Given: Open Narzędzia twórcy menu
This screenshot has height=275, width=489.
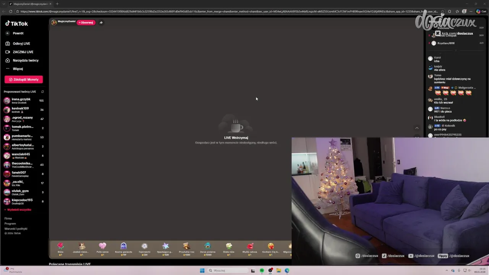Looking at the screenshot, I should 22,60.
